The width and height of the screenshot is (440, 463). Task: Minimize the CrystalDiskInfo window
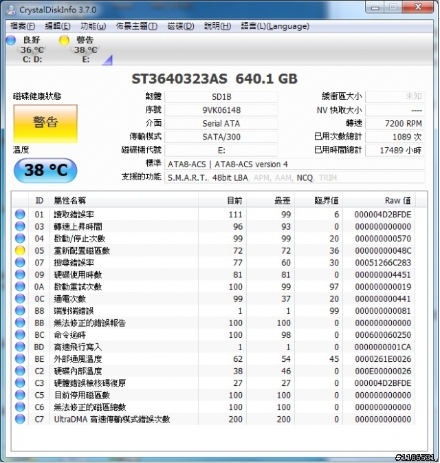pyautogui.click(x=375, y=8)
